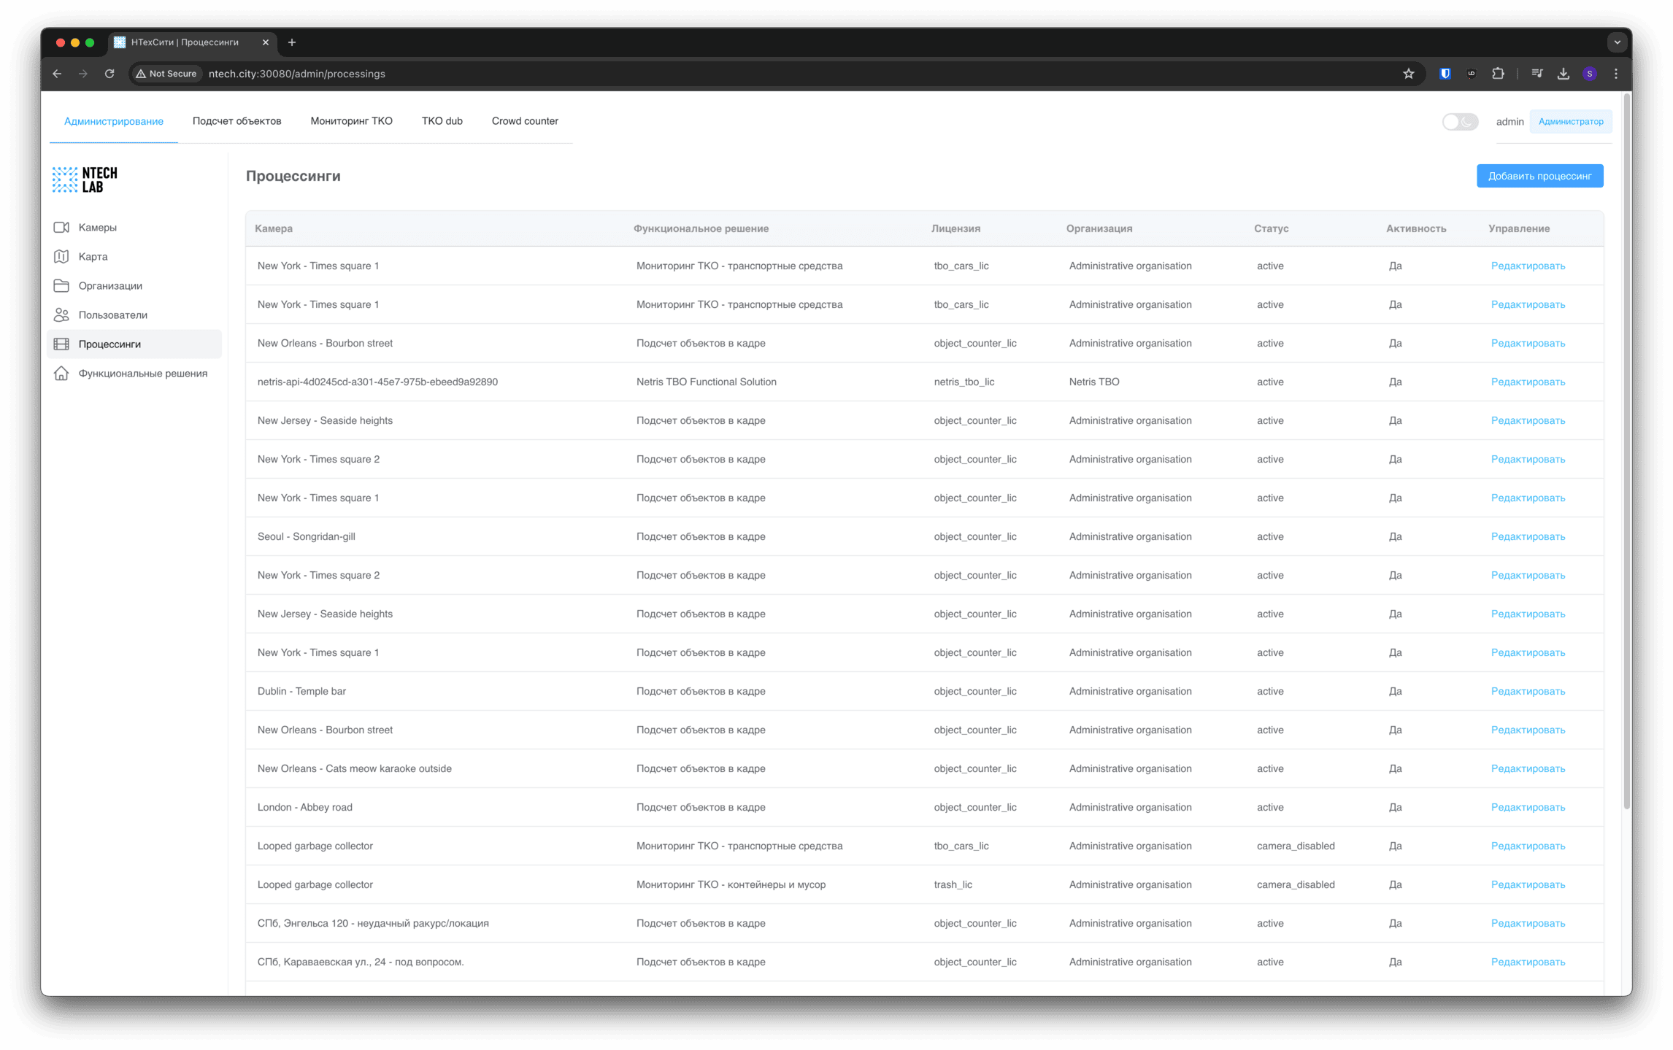
Task: Click the NTech Lab logo
Action: [x=85, y=179]
